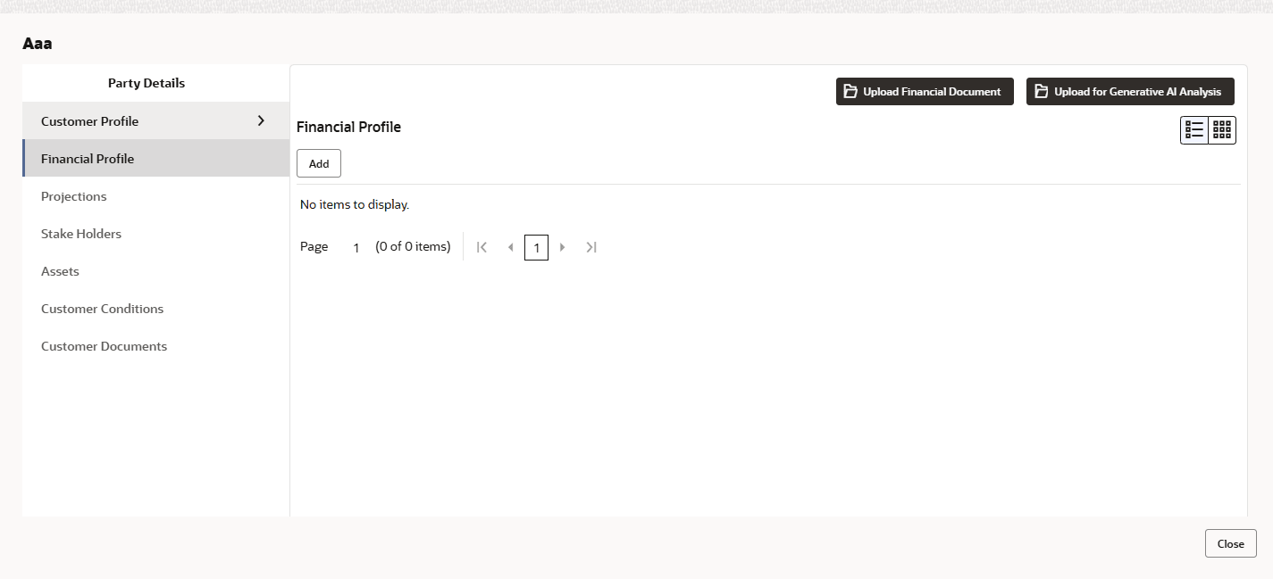
Task: Open Stake Holders section
Action: pyautogui.click(x=155, y=233)
